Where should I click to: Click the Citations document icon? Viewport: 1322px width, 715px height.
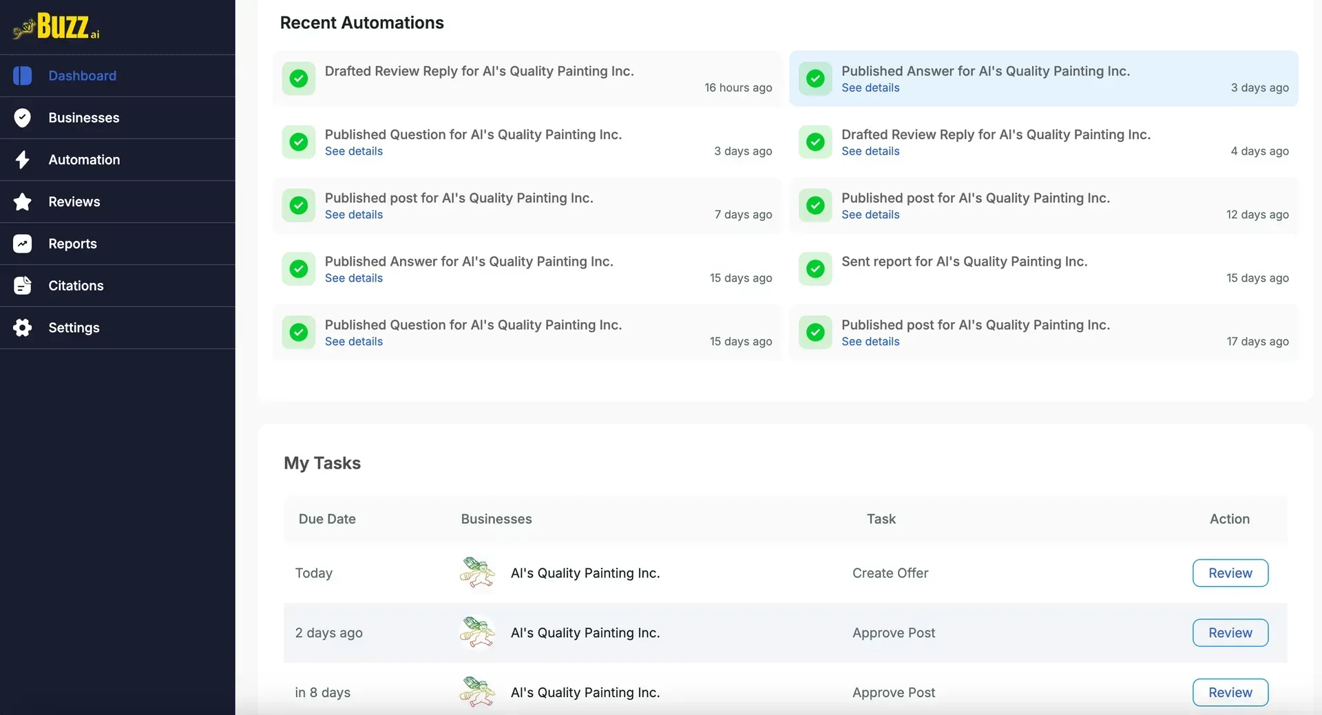point(22,286)
